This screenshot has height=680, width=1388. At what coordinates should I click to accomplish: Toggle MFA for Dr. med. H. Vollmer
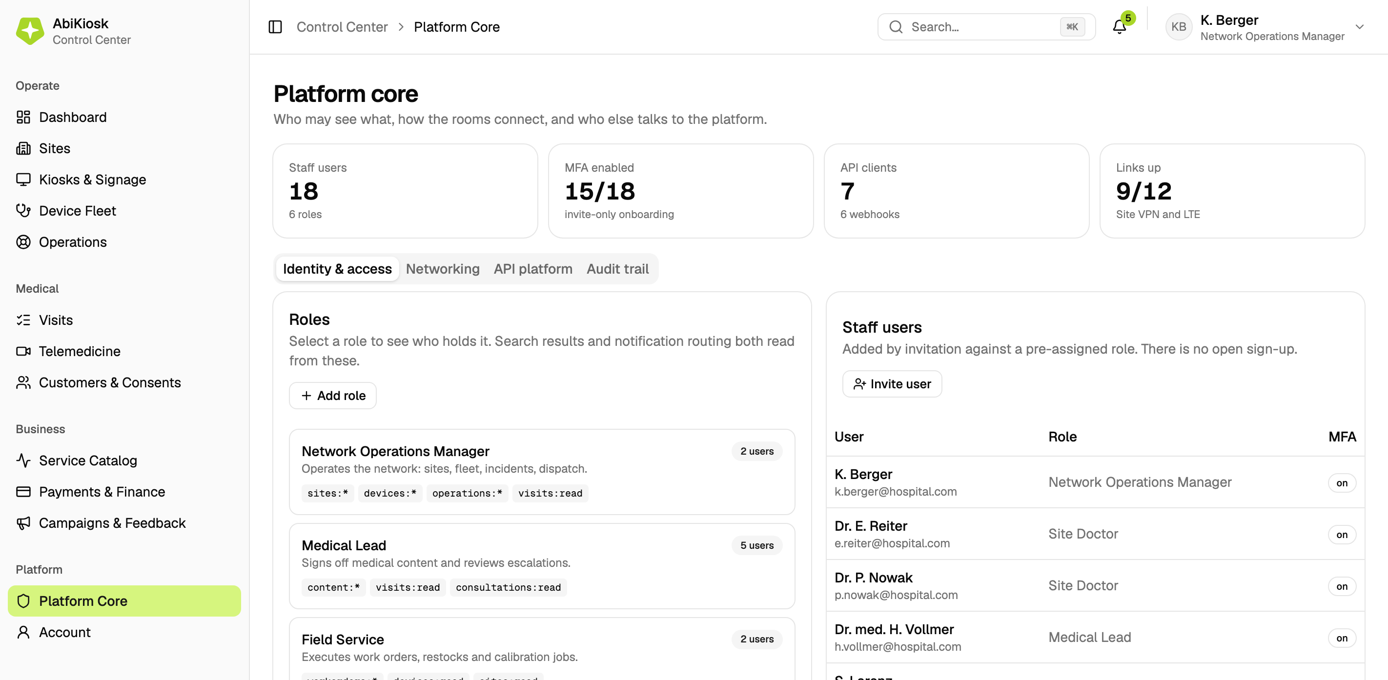[1341, 638]
